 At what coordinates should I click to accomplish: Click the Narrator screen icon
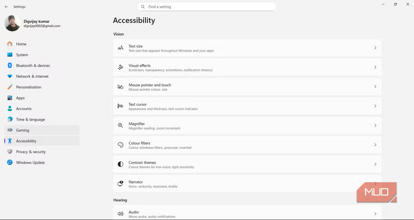[x=120, y=184]
